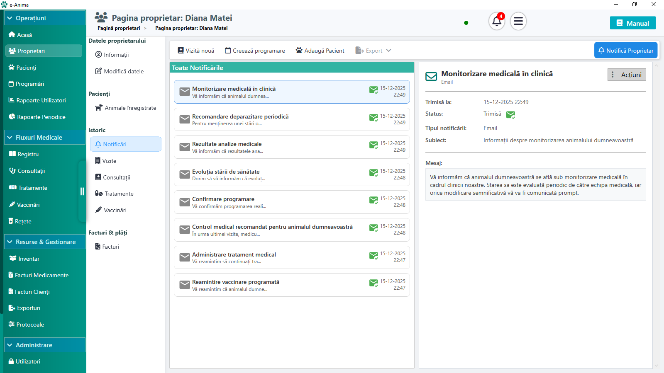Click the Notifică Proprietar button
664x373 pixels.
pyautogui.click(x=625, y=51)
